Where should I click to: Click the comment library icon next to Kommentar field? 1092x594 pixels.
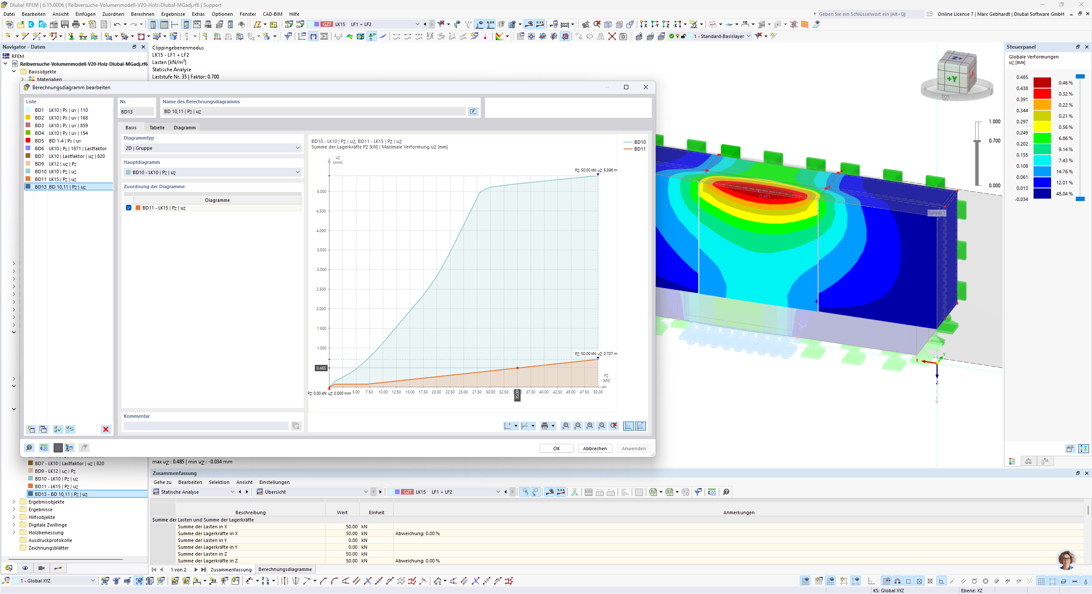(x=296, y=426)
